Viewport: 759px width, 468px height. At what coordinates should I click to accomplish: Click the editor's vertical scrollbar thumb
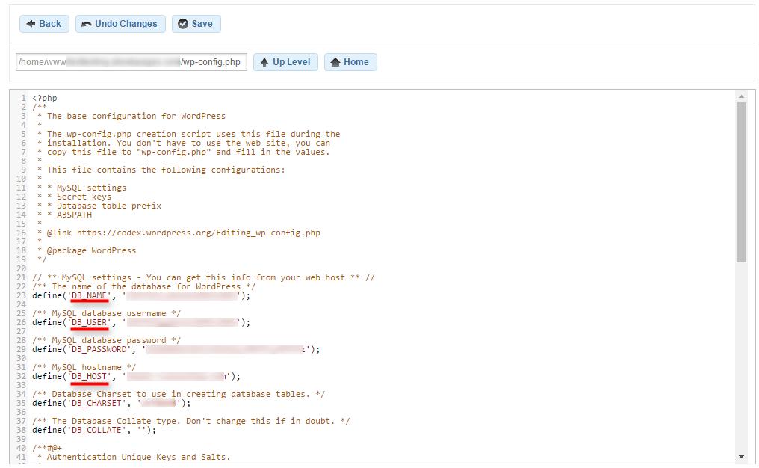740,182
